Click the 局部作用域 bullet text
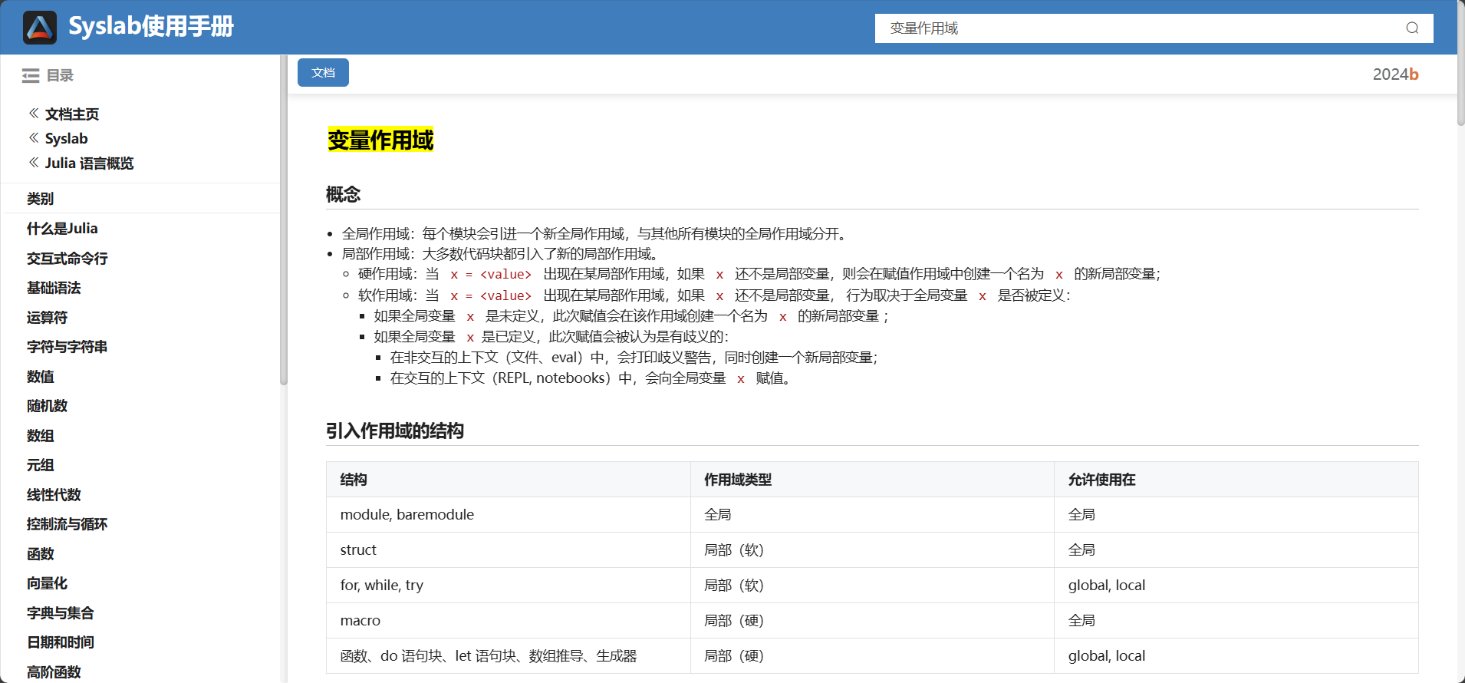The height and width of the screenshot is (683, 1465). pyautogui.click(x=502, y=254)
